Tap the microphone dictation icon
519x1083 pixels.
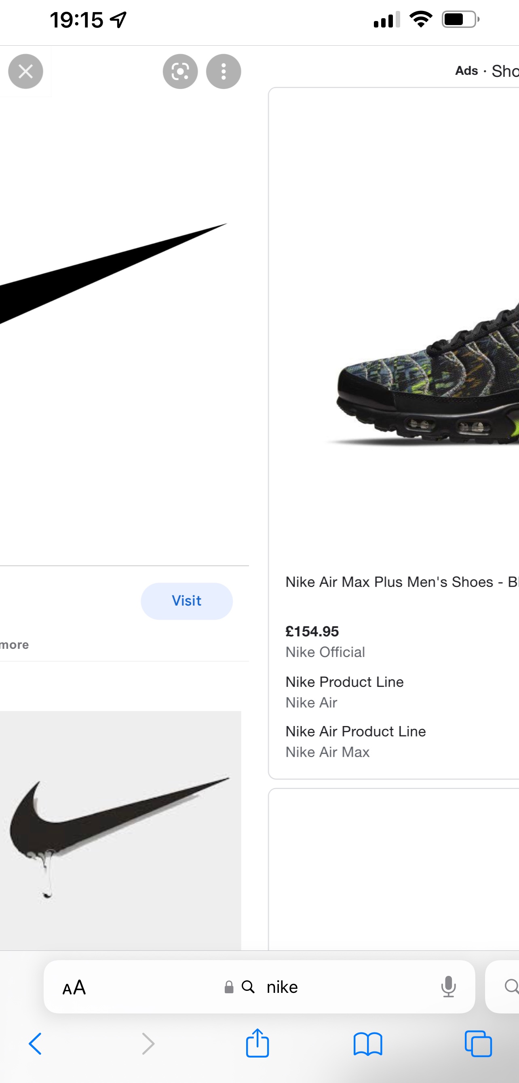pyautogui.click(x=448, y=987)
